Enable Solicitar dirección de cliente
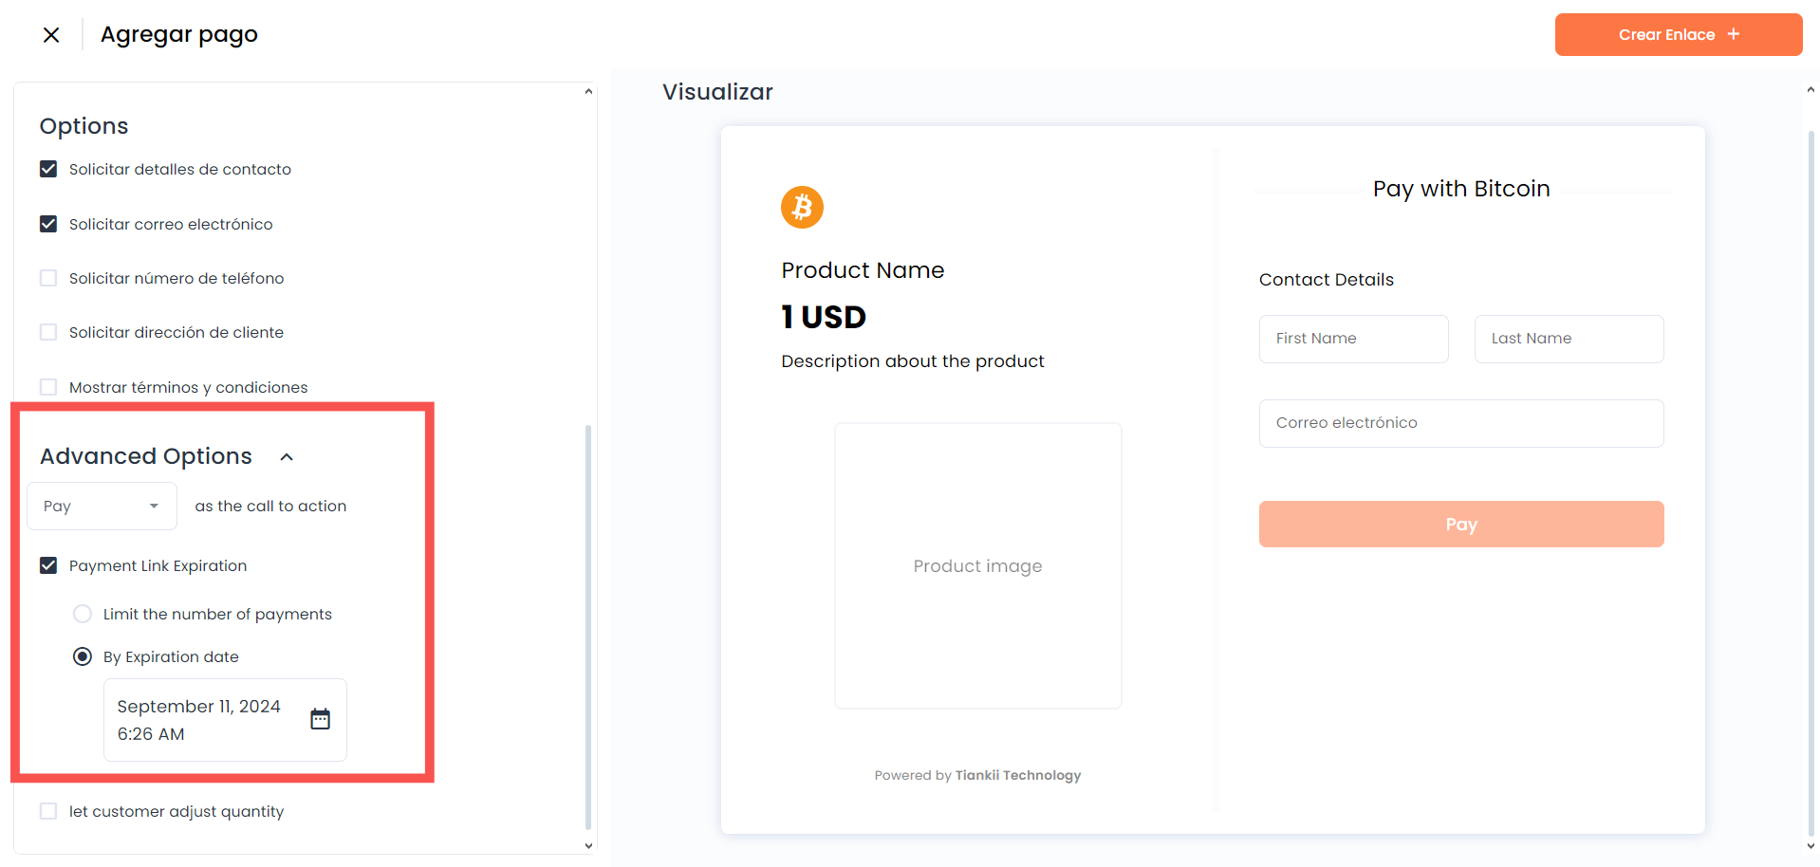Image resolution: width=1820 pixels, height=867 pixels. [x=48, y=332]
